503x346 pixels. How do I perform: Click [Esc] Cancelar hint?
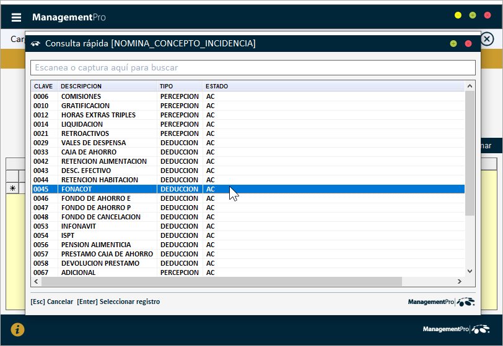(51, 302)
